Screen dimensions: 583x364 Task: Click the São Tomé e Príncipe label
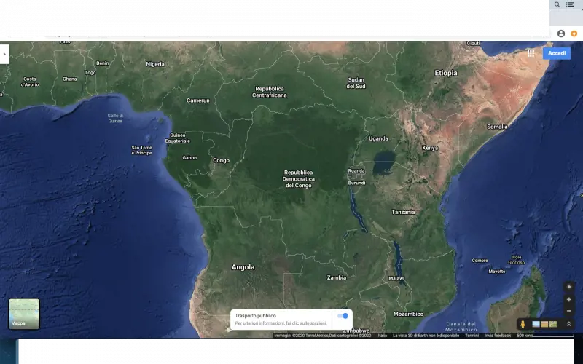click(141, 150)
